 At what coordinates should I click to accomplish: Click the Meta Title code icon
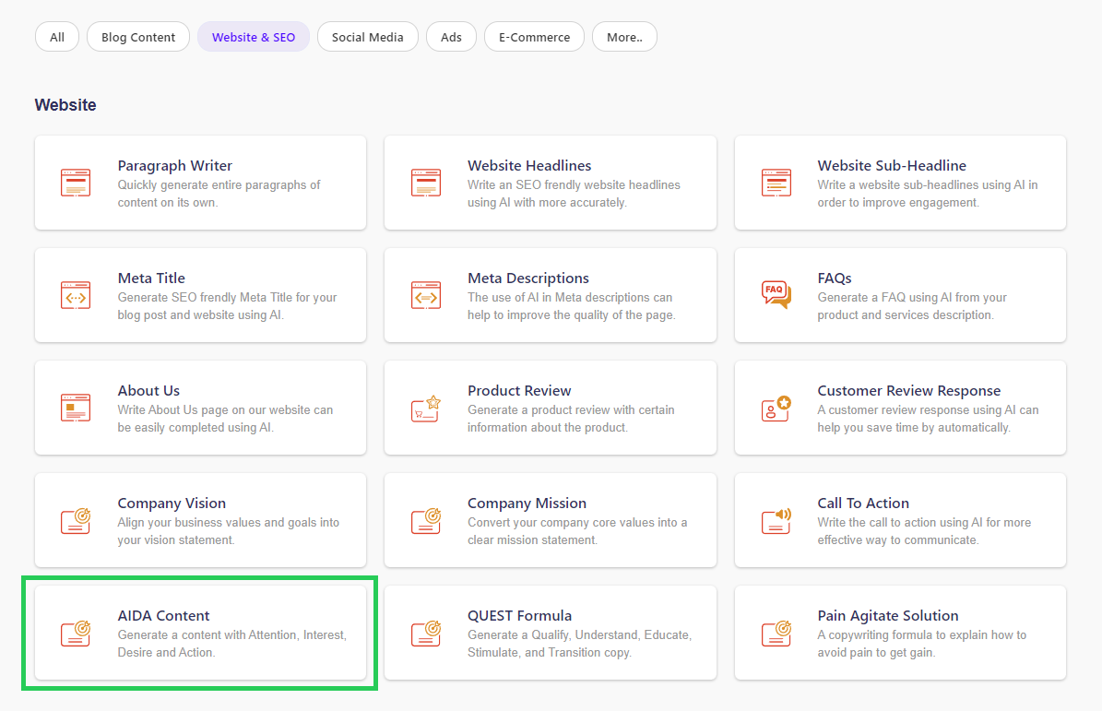[76, 295]
